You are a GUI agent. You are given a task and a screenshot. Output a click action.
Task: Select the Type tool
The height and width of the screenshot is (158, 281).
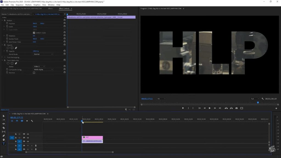4,143
